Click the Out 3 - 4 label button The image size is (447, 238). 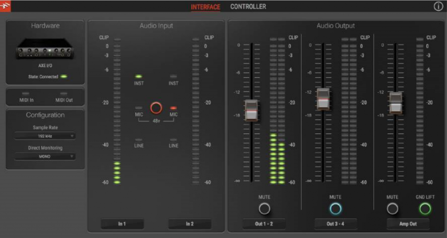(336, 224)
